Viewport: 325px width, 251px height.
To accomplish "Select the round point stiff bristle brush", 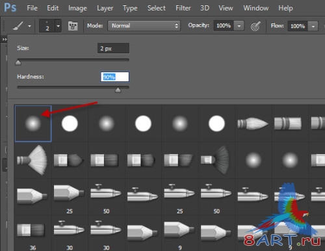I will pos(253,124).
